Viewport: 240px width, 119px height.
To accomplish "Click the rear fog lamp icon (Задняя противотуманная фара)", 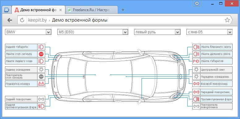I will pyautogui.click(x=41, y=106).
